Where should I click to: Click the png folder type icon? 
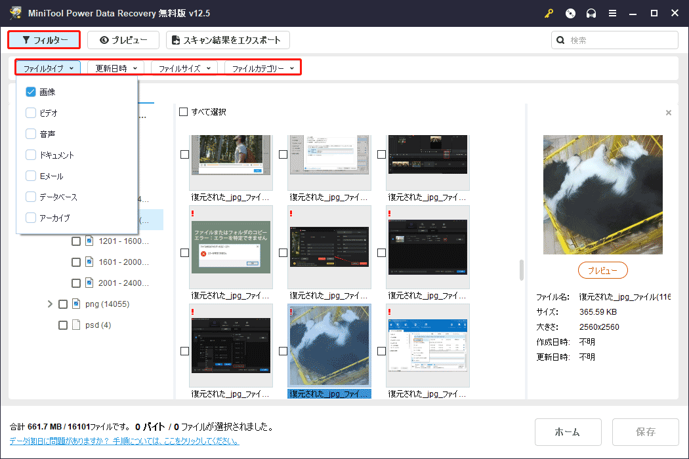coord(76,304)
